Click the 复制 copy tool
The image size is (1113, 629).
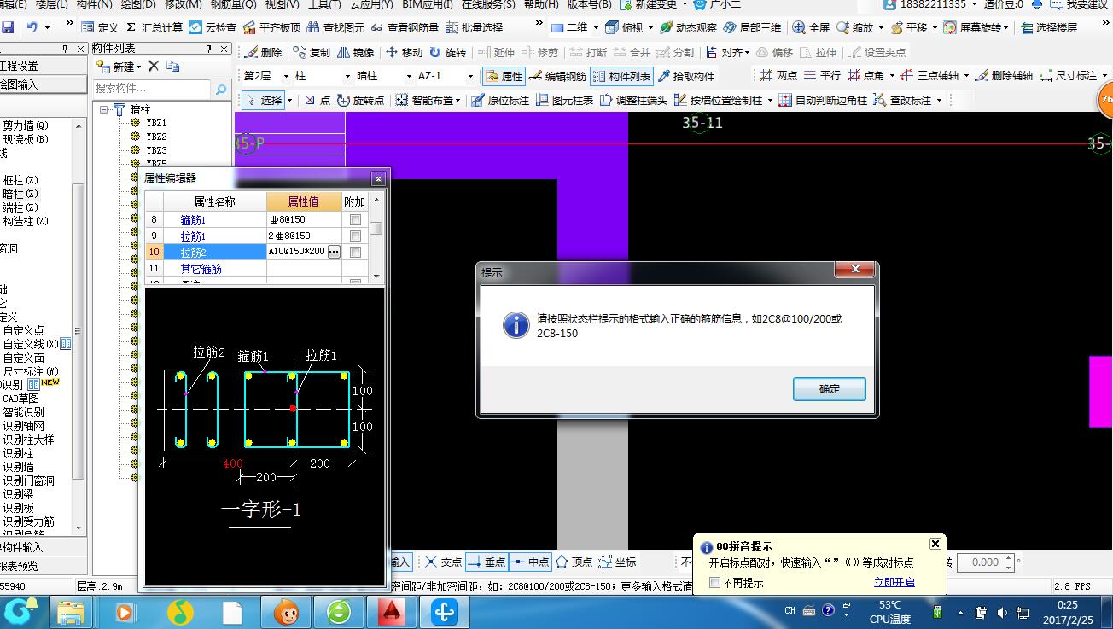click(311, 52)
